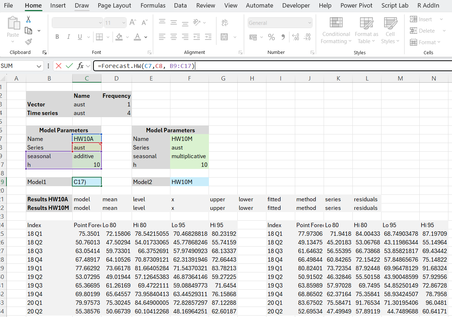This screenshot has width=452, height=317.
Task: Open the font name combo box
Action: pyautogui.click(x=78, y=23)
